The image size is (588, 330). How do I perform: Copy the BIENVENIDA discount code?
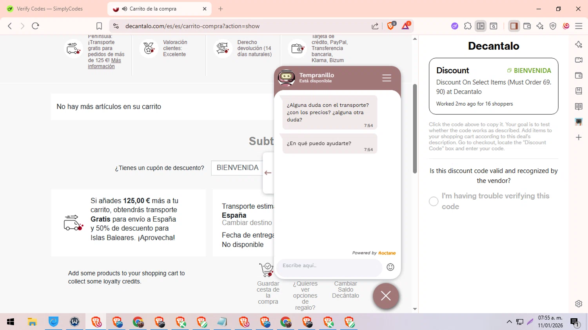click(529, 70)
